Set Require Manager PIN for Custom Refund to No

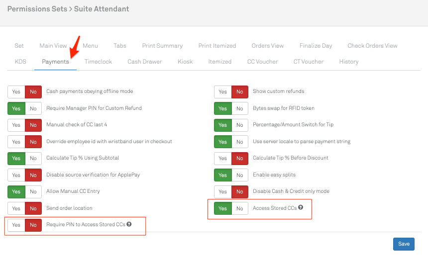coord(33,108)
